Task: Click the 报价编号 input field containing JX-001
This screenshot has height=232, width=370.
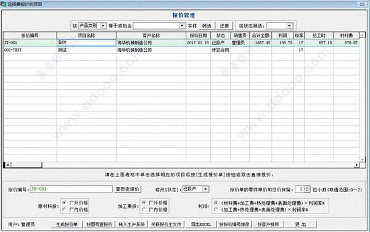Action: [x=72, y=189]
